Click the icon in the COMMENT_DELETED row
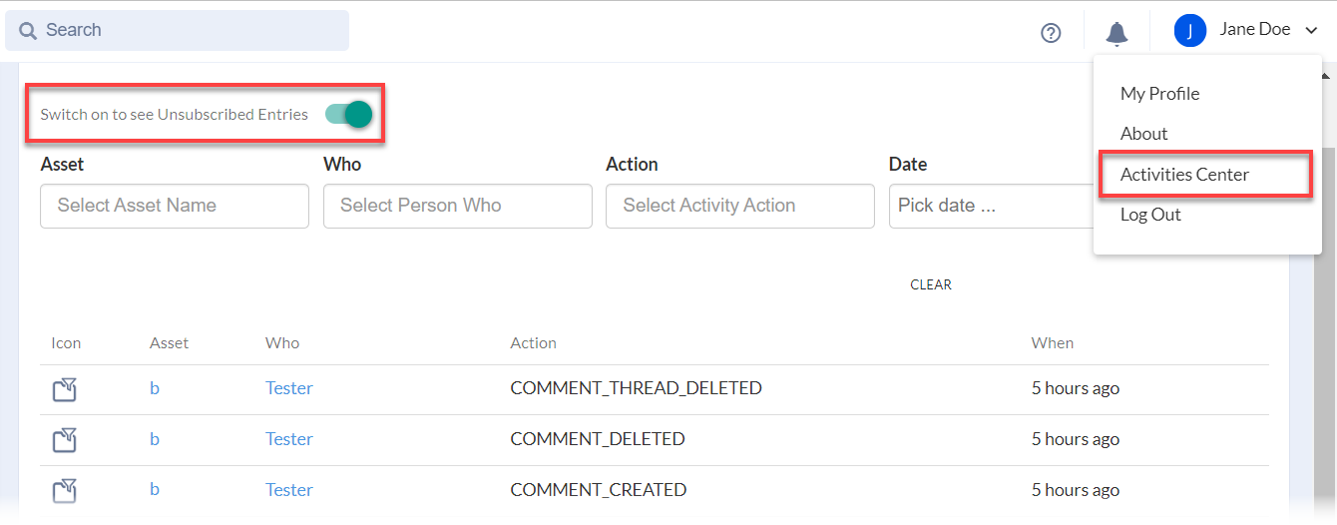1337x525 pixels. pos(65,440)
